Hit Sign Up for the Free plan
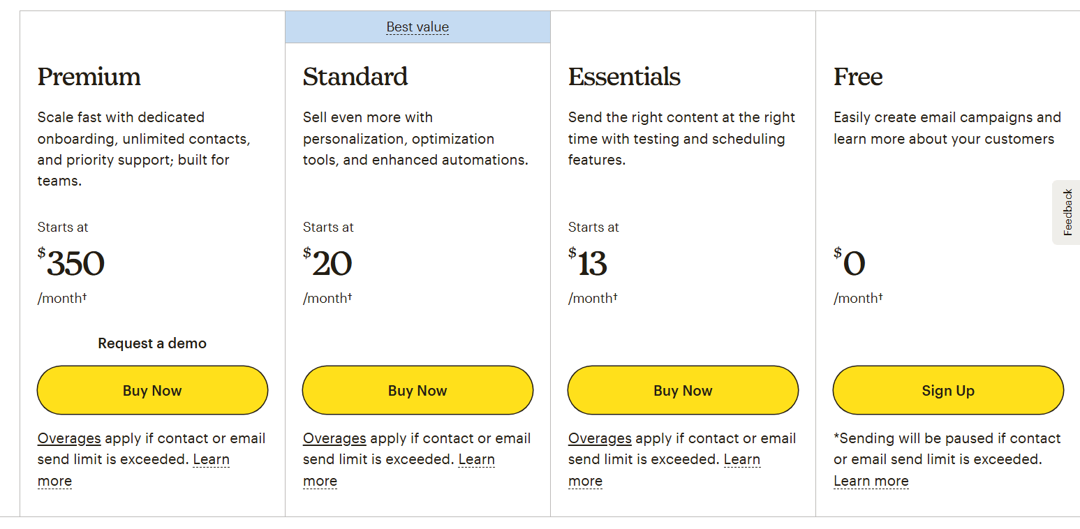 [x=947, y=391]
